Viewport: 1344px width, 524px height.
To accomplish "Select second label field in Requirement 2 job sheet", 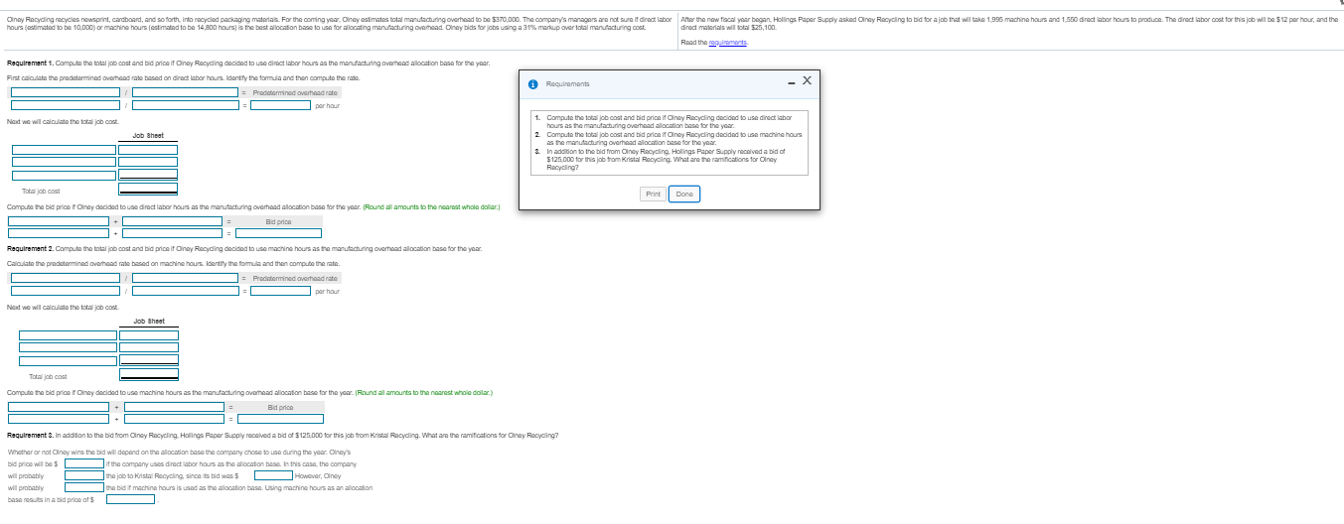I will click(68, 347).
